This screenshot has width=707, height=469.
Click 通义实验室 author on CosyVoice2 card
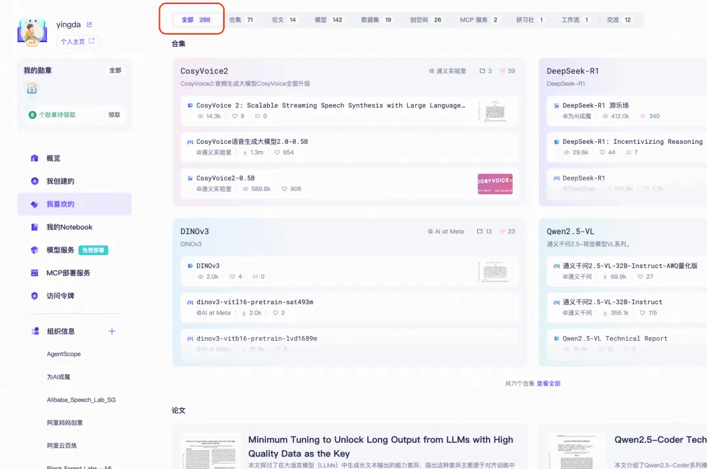(448, 71)
